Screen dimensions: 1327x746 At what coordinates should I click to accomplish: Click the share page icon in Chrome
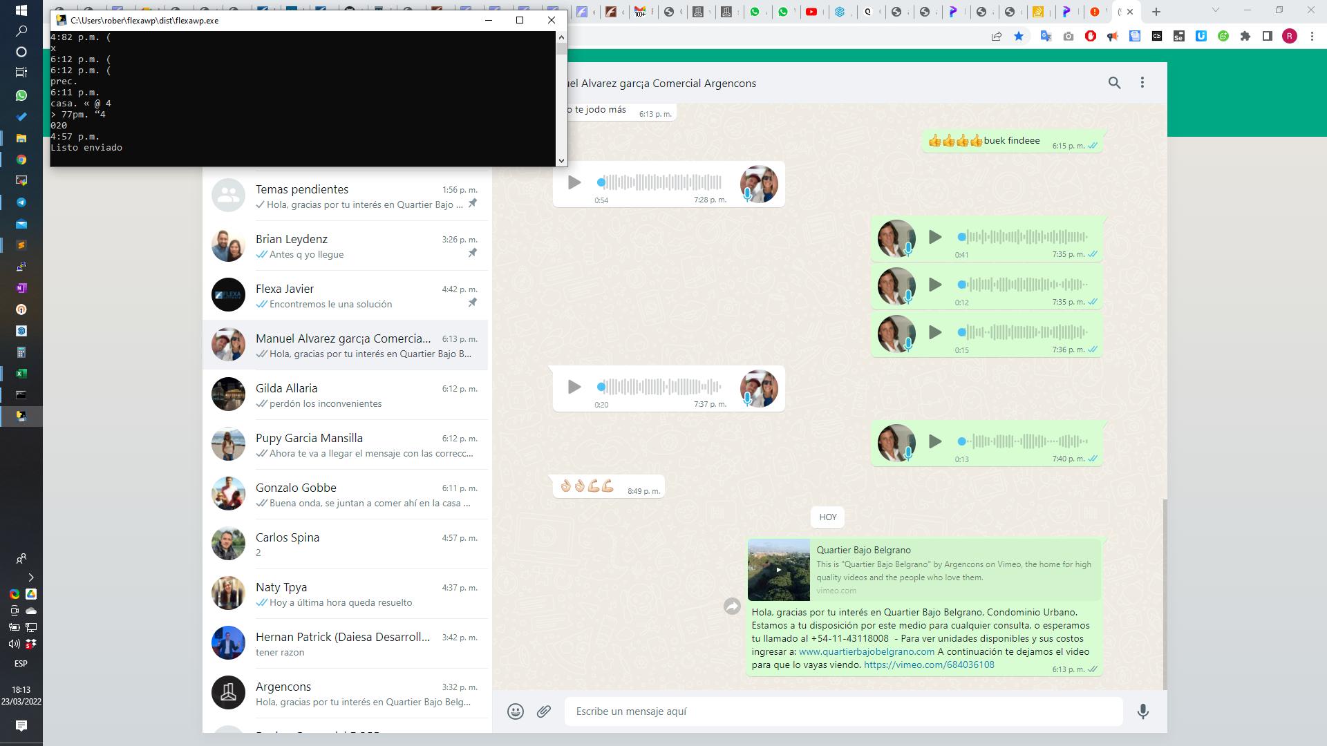coord(997,36)
